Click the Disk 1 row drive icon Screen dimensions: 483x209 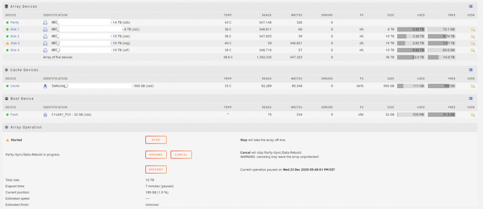tap(45, 29)
